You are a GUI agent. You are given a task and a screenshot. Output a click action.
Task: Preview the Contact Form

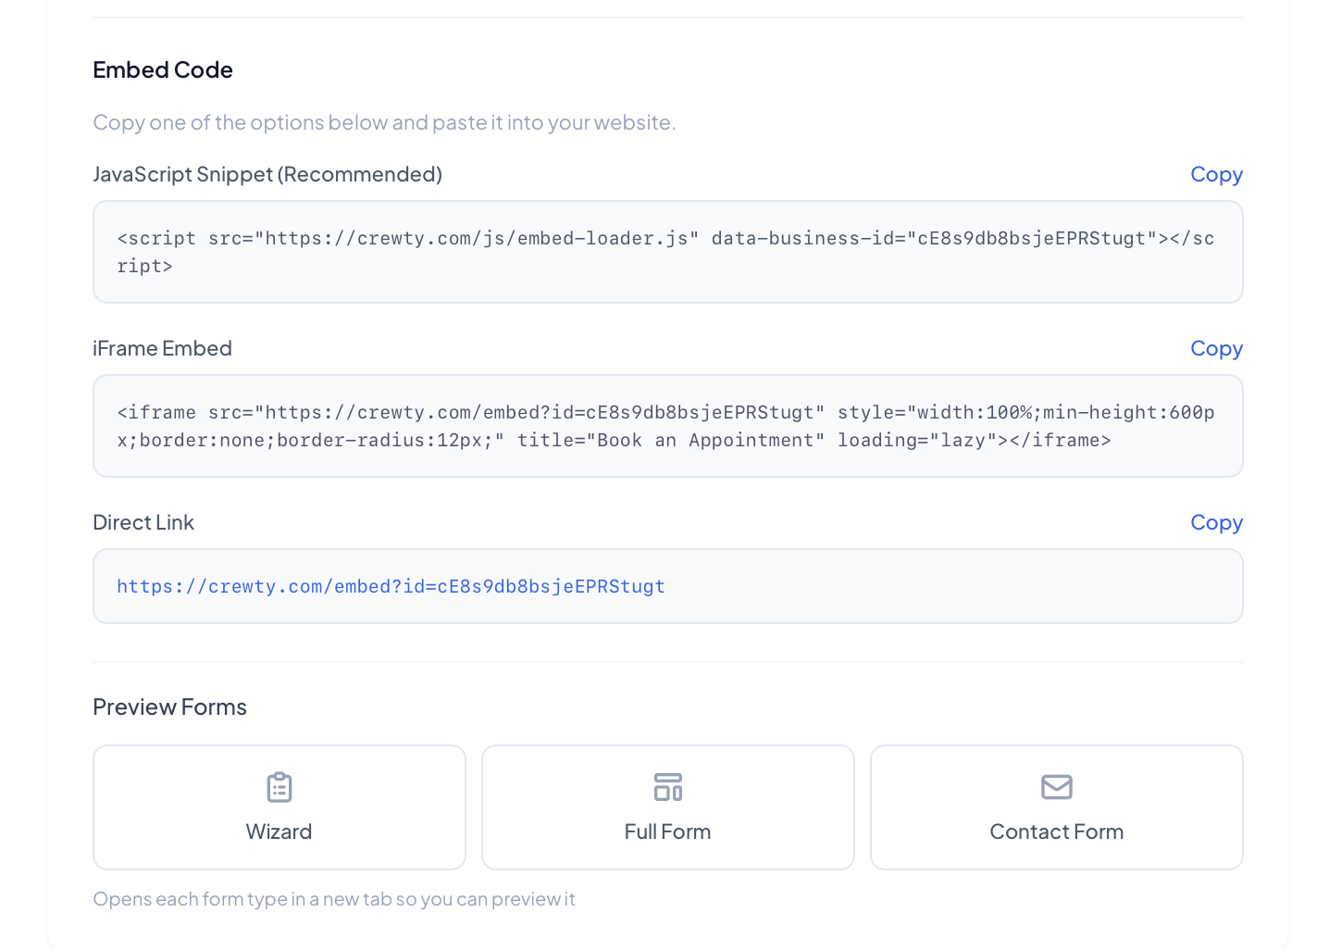coord(1057,807)
